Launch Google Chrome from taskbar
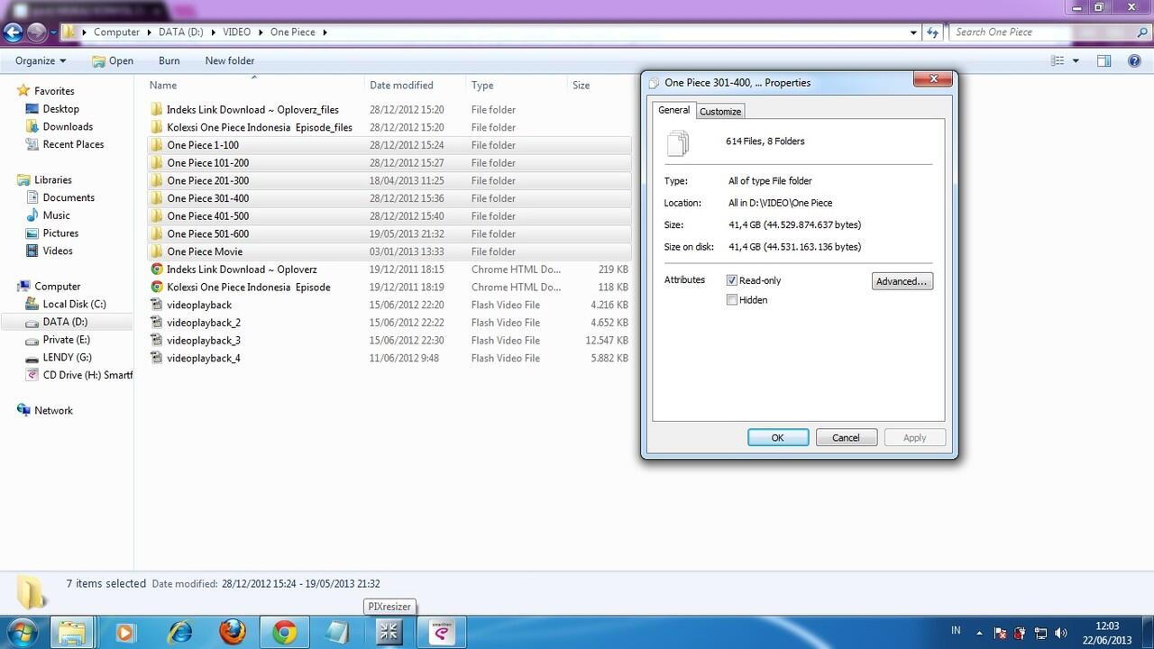 (285, 633)
